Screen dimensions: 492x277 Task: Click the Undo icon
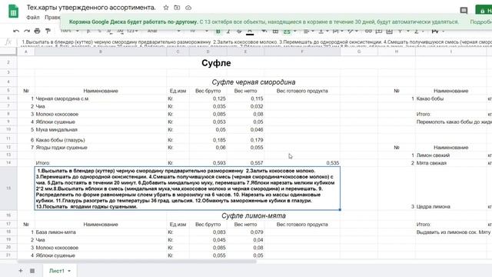(x=16, y=31)
